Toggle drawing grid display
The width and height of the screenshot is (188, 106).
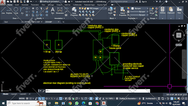pyautogui.click(x=27, y=99)
